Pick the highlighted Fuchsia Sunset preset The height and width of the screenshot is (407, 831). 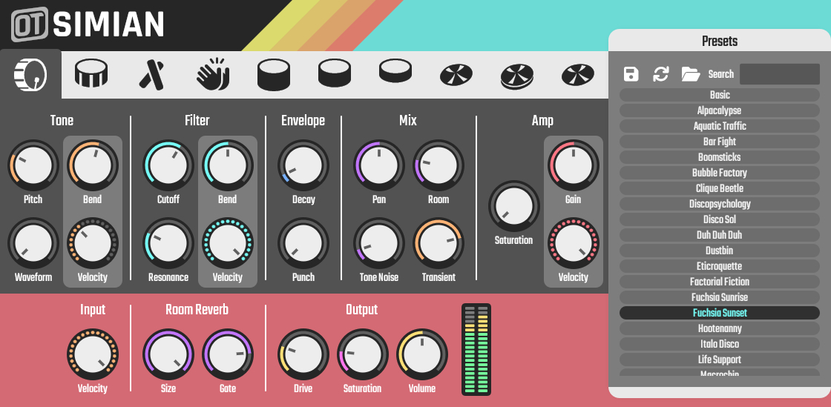[720, 313]
